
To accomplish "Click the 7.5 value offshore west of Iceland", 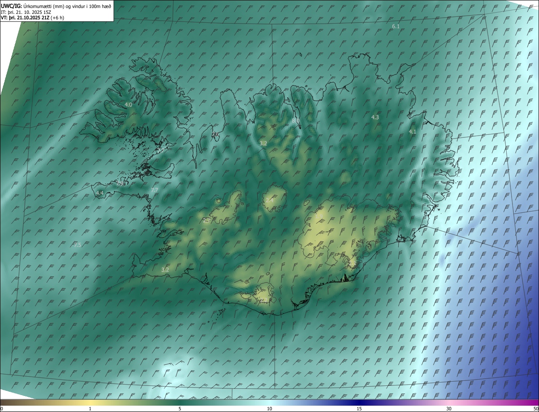I will pyautogui.click(x=77, y=245).
